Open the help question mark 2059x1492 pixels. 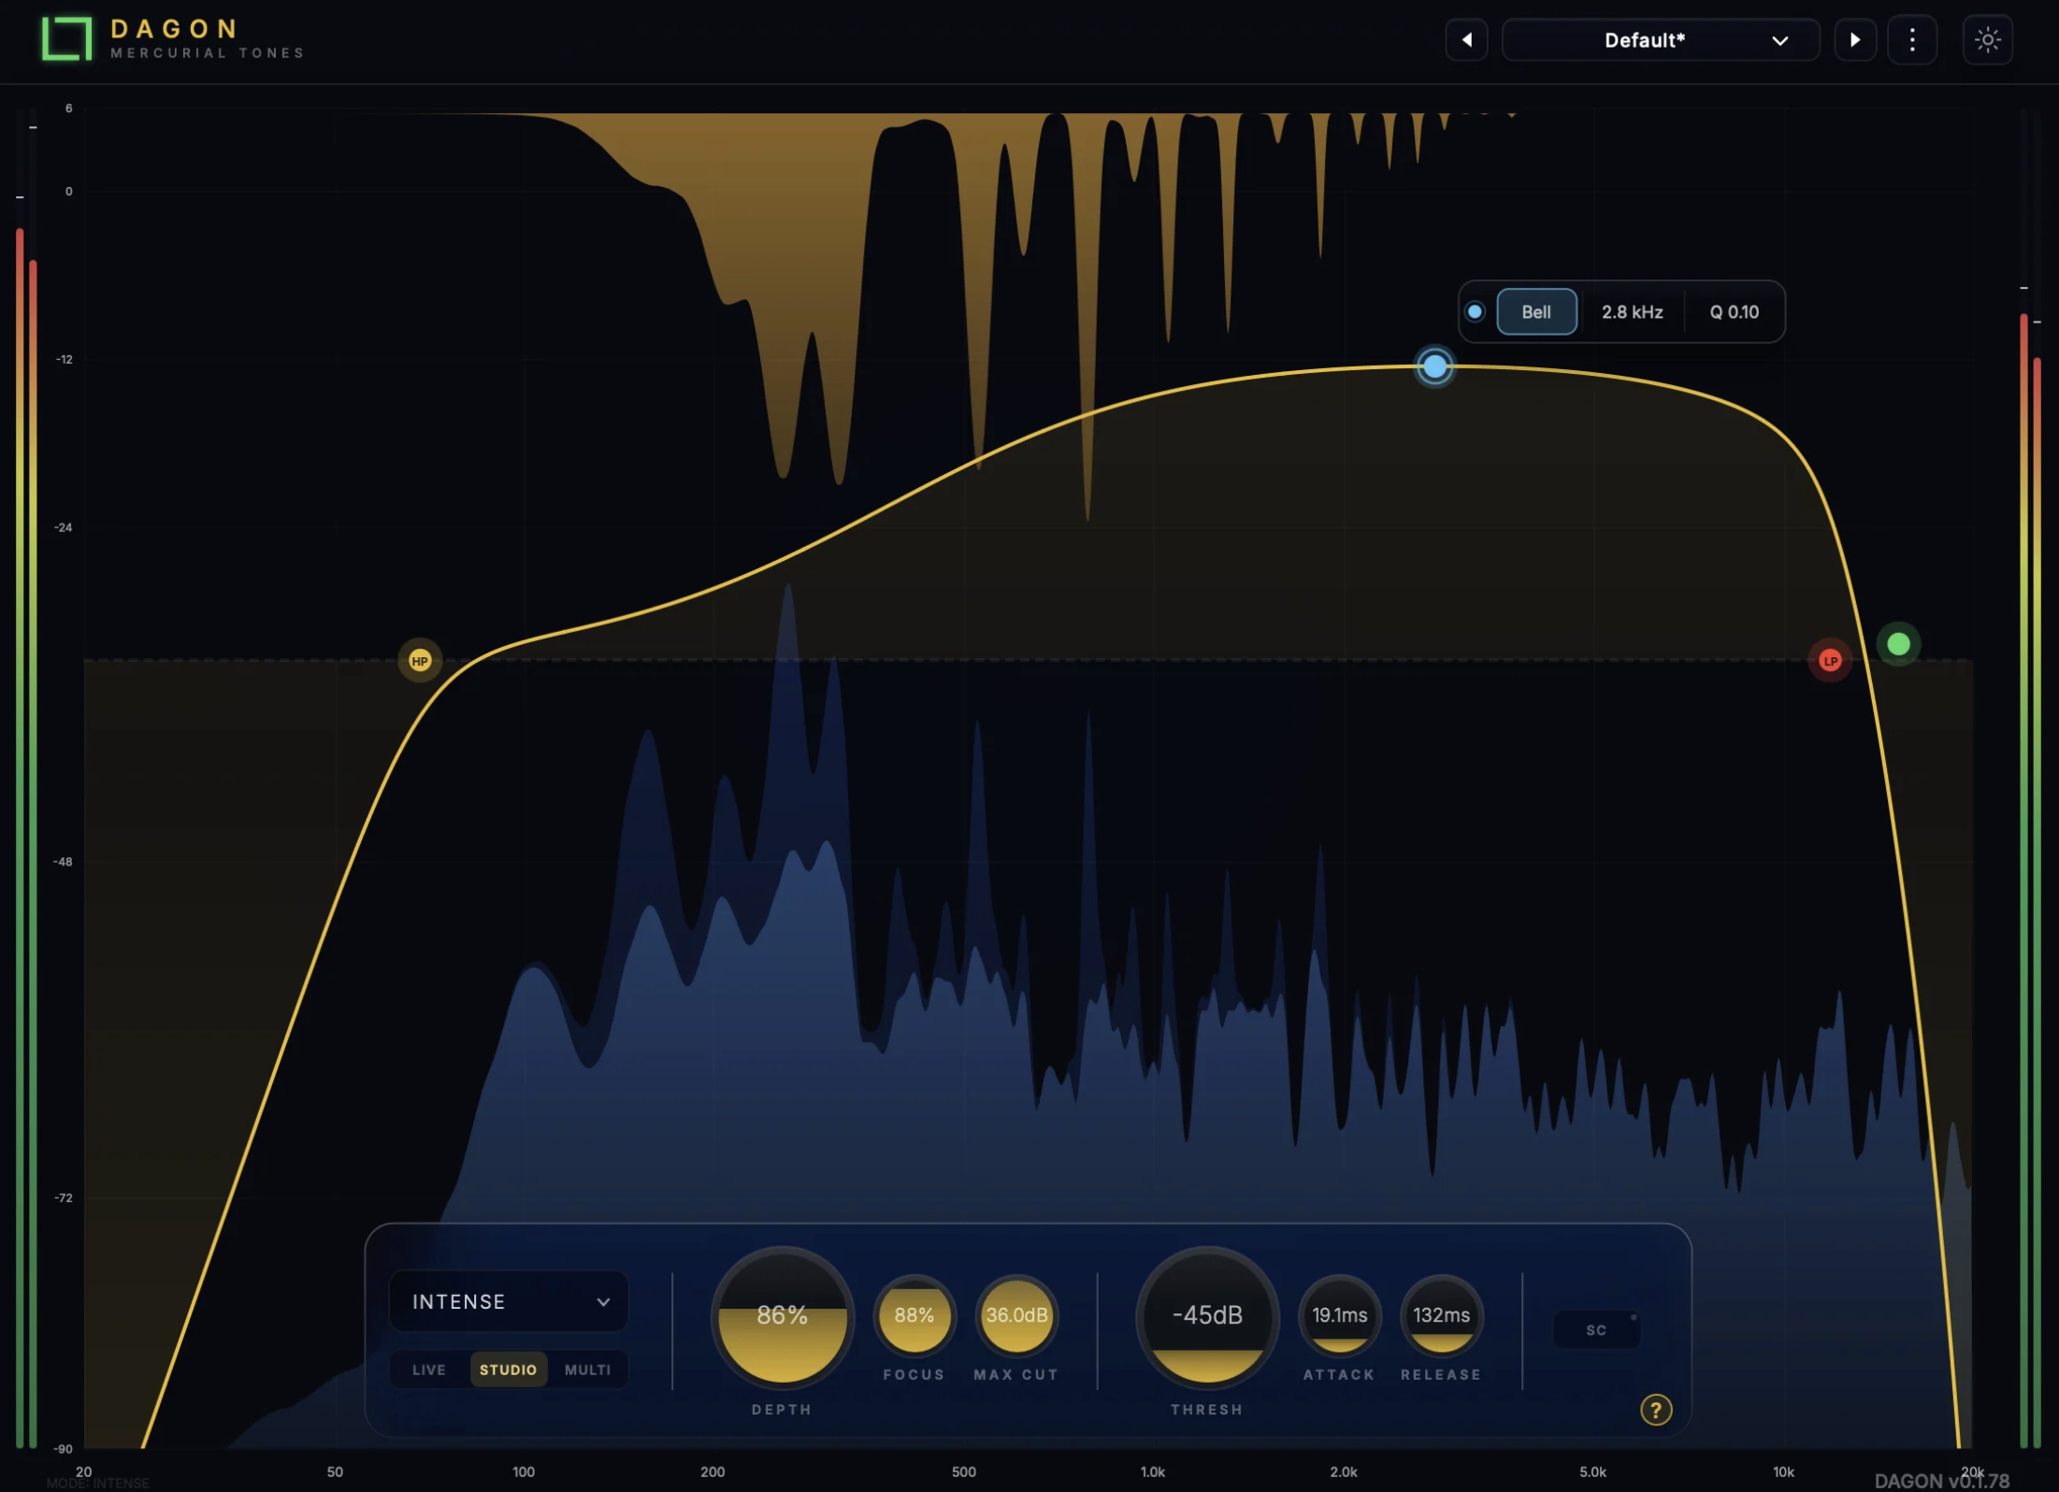tap(1656, 1410)
